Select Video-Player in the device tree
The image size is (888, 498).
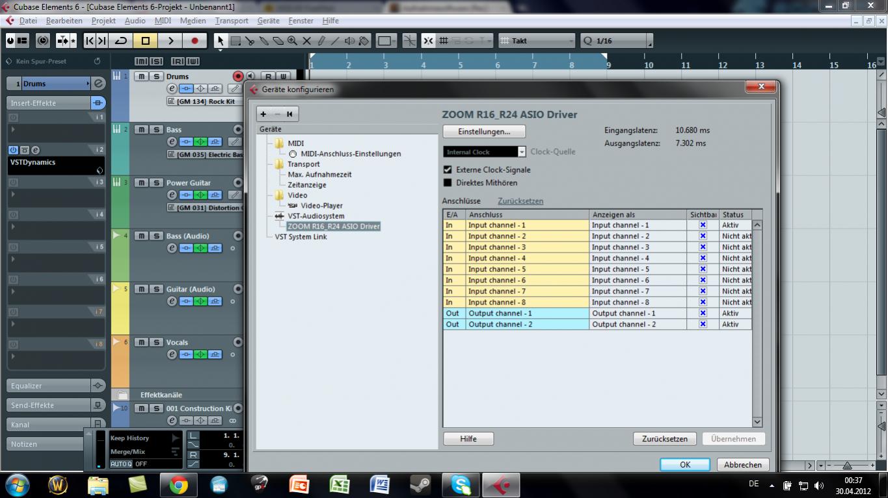(x=321, y=206)
